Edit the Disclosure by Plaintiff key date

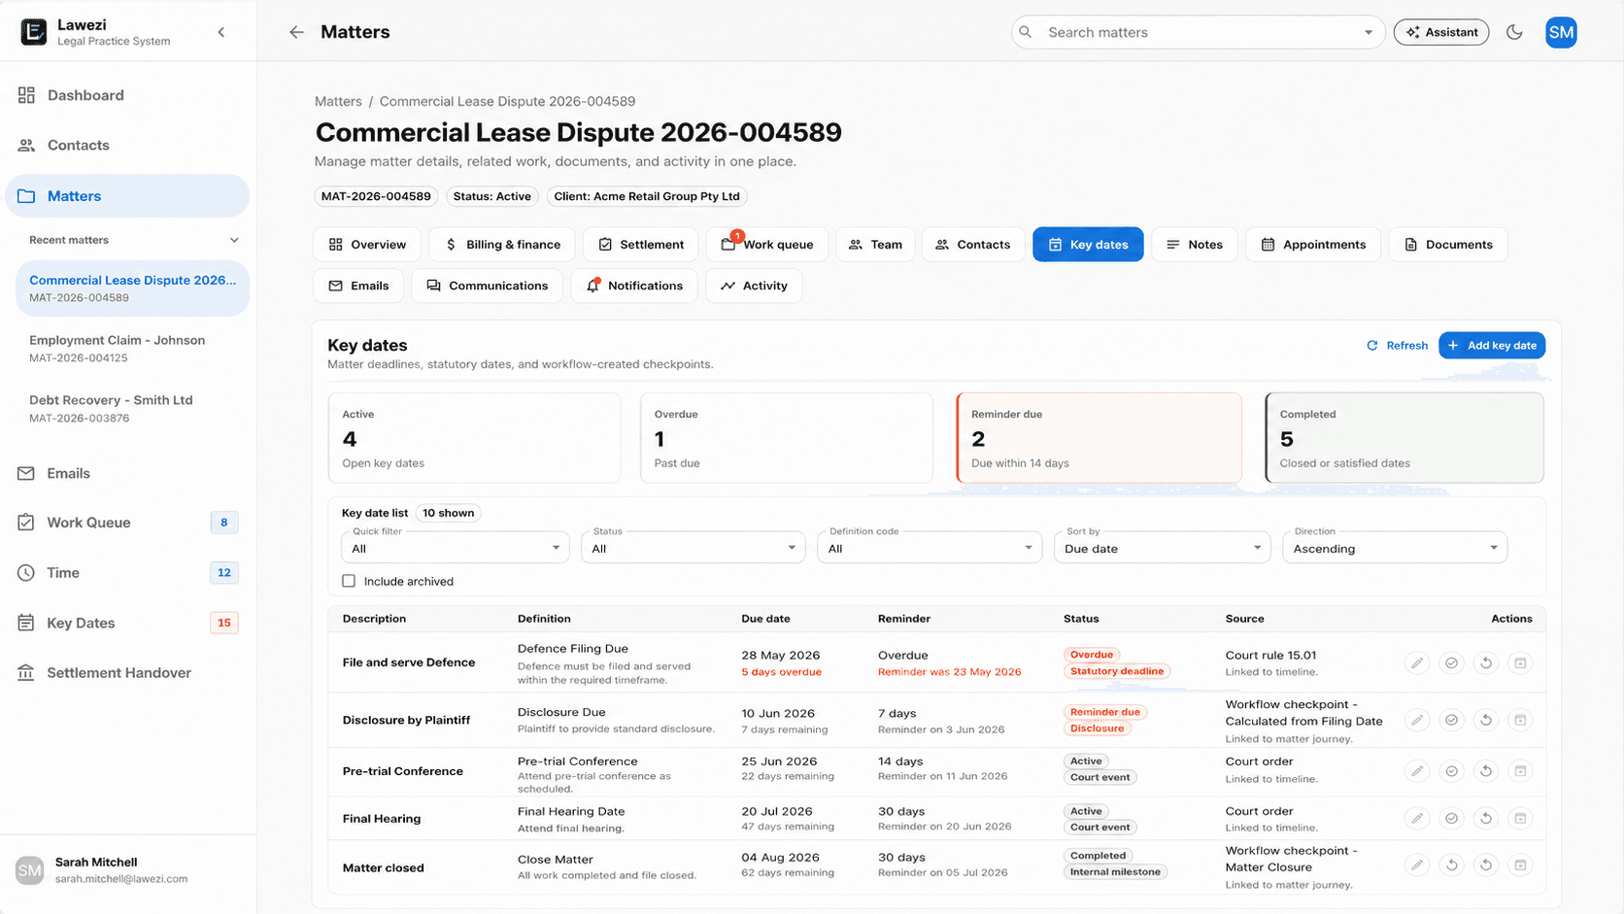[1417, 720]
